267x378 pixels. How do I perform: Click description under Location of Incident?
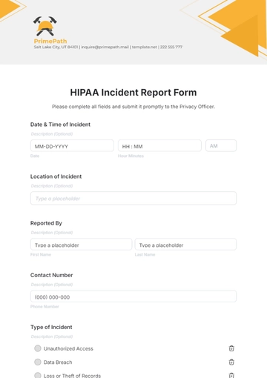coord(52,186)
